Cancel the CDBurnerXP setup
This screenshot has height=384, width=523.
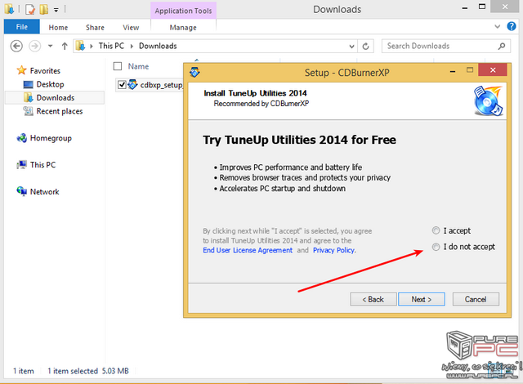(476, 299)
